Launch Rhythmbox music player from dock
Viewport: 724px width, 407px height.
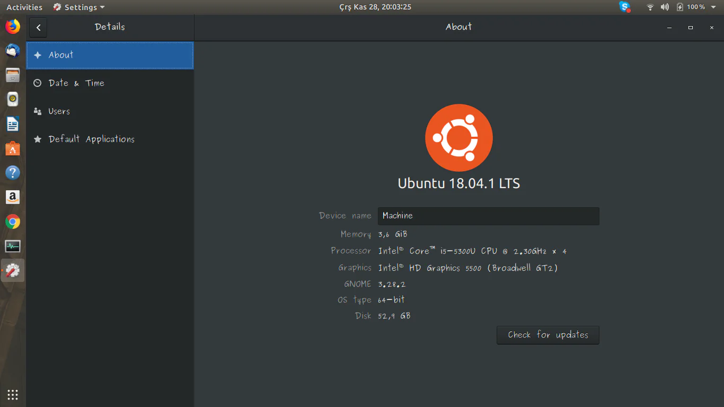(x=13, y=100)
